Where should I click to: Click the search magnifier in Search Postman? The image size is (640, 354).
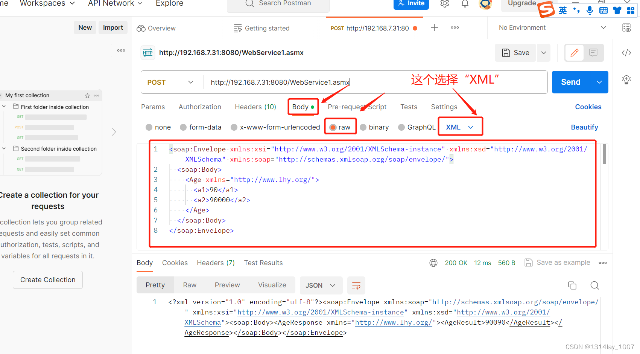click(x=249, y=3)
